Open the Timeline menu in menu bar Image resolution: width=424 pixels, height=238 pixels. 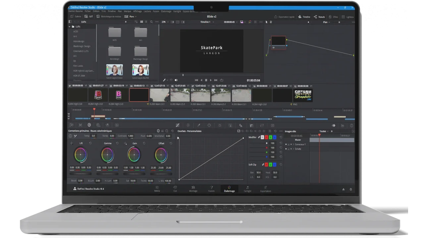(112, 11)
